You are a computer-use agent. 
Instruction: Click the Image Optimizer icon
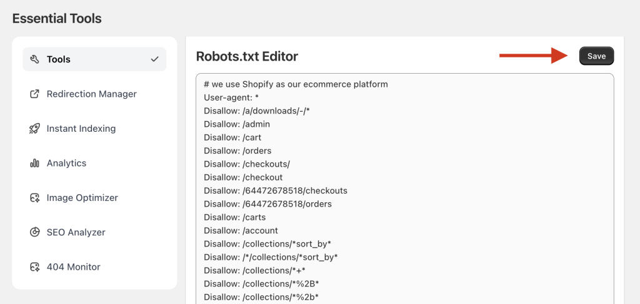coord(35,198)
